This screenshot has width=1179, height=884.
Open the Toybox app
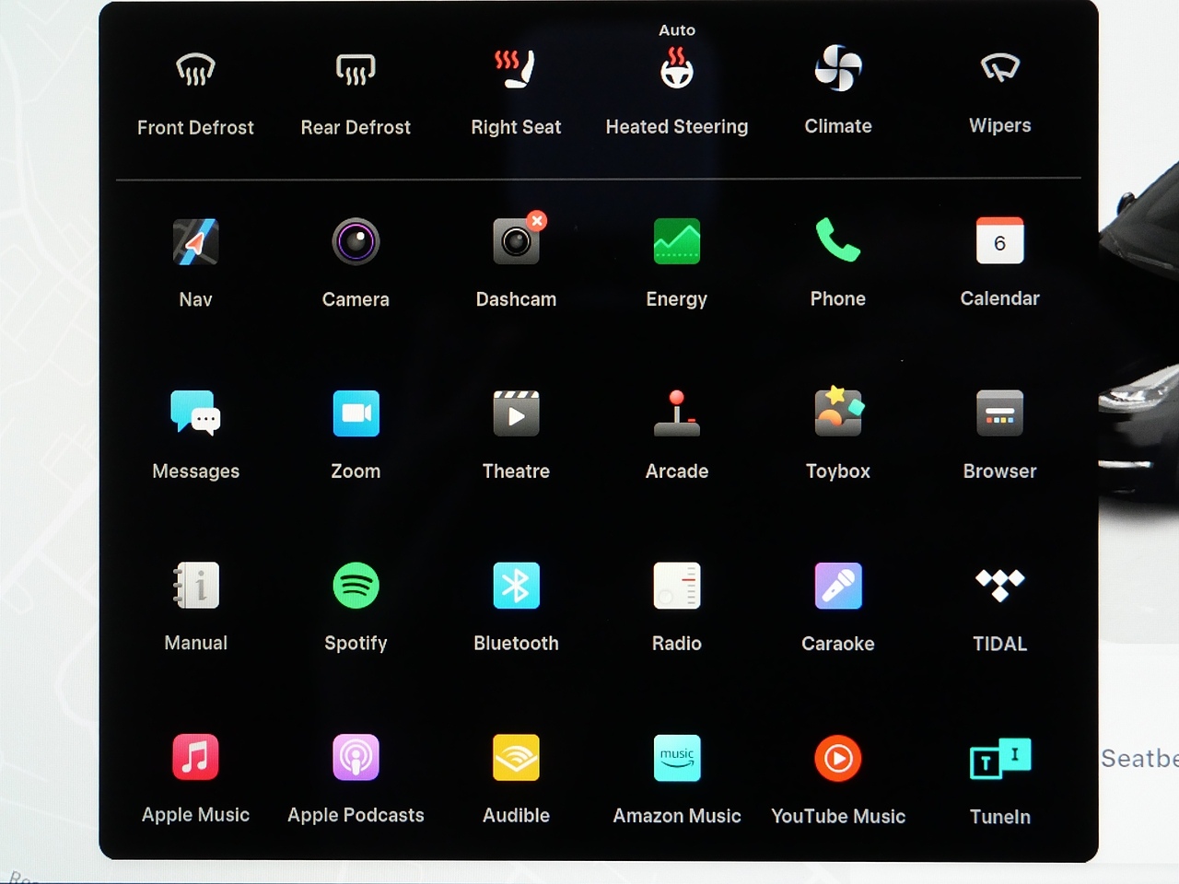[837, 413]
